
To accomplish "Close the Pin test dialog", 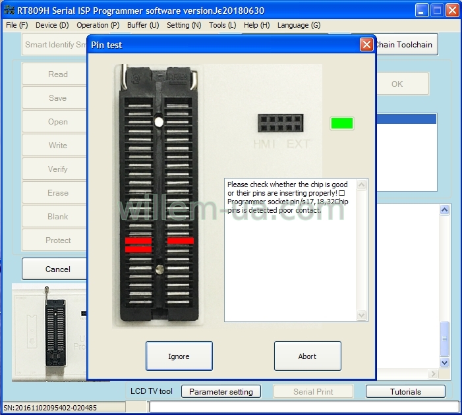I will 366,45.
